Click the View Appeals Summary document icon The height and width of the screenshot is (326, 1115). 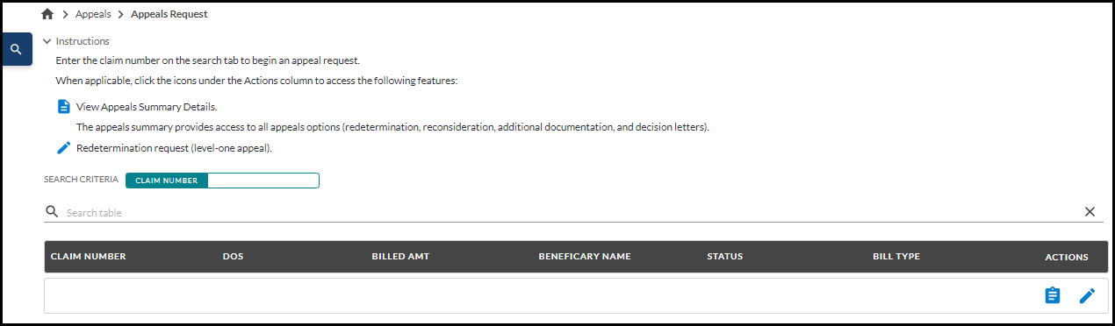pyautogui.click(x=63, y=107)
